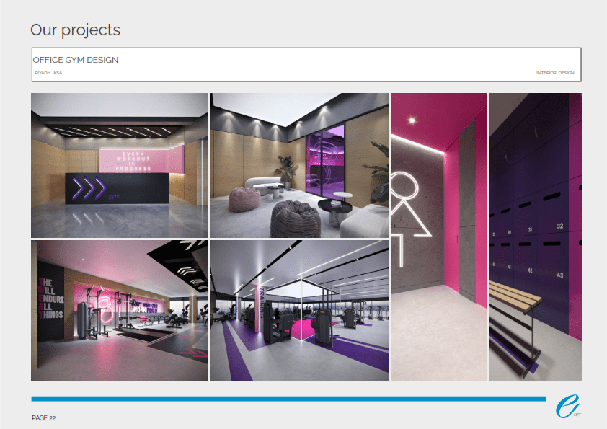Click the blue horizontal footer bar

pos(288,399)
